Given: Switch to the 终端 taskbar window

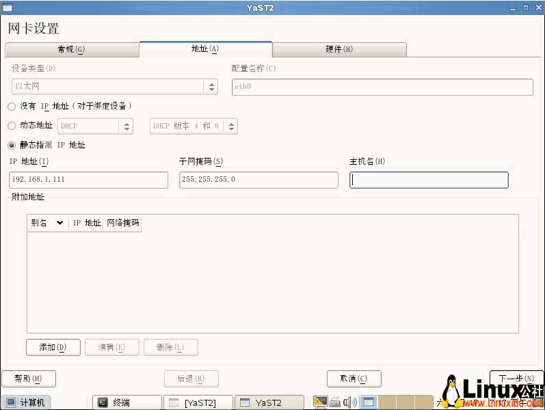Looking at the screenshot, I should pyautogui.click(x=127, y=402).
